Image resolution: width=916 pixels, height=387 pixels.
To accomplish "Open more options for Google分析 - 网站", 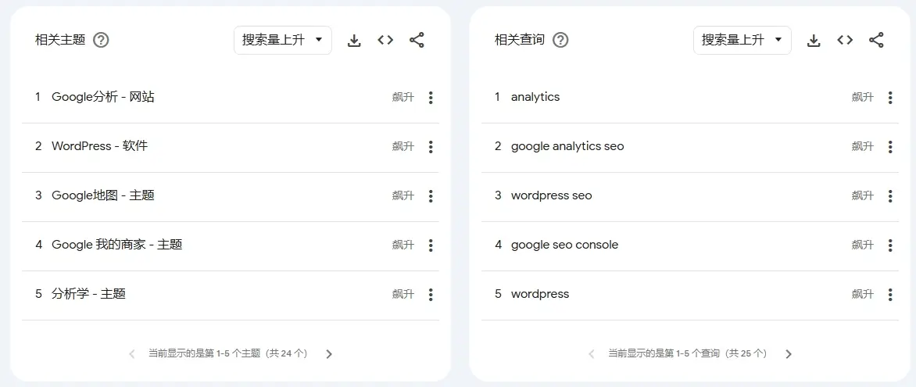I will (431, 98).
